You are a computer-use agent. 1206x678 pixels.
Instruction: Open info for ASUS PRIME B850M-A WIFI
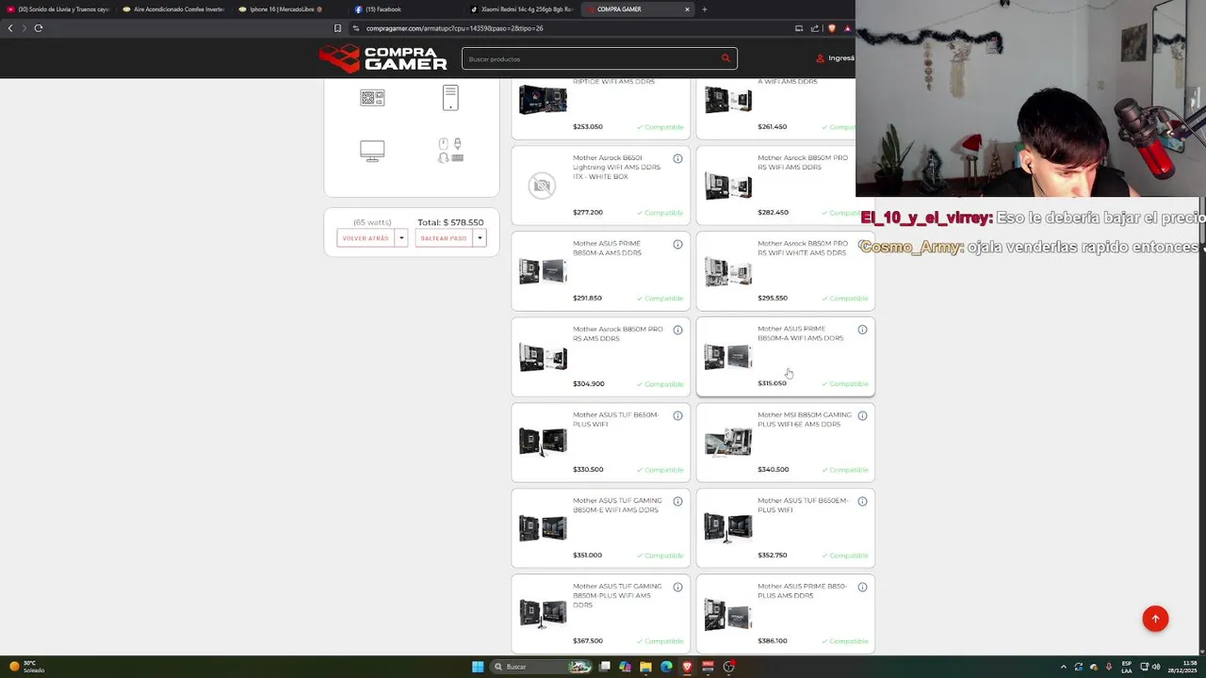pos(862,330)
